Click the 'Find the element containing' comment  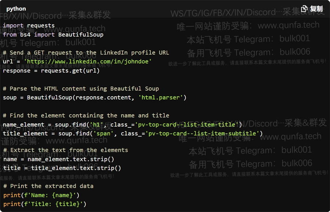tap(86, 115)
